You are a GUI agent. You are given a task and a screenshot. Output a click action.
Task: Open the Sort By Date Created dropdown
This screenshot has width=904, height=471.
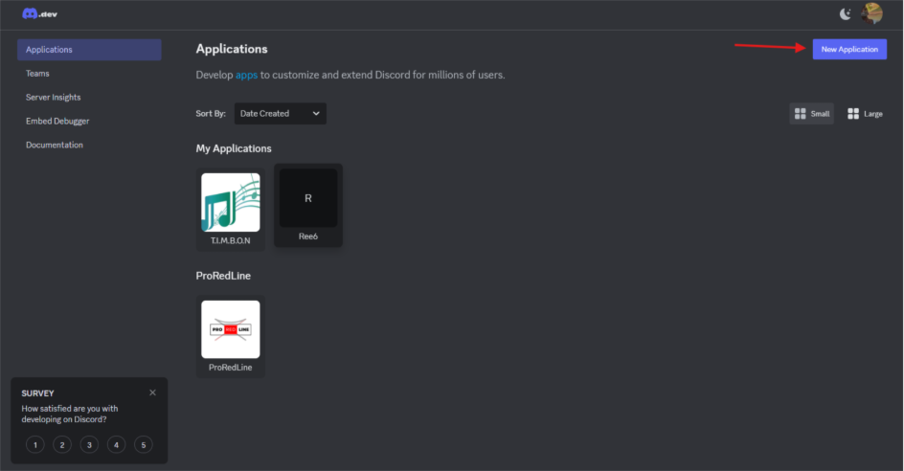click(281, 114)
